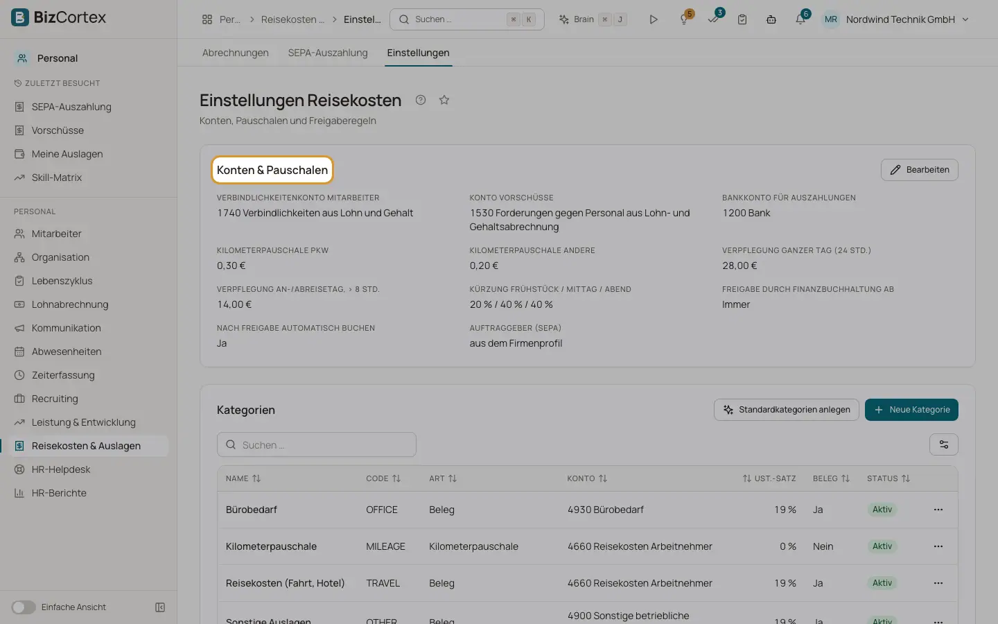The width and height of the screenshot is (998, 624).
Task: Open the help icon beside Einstellungen Reisekosten
Action: 421,100
